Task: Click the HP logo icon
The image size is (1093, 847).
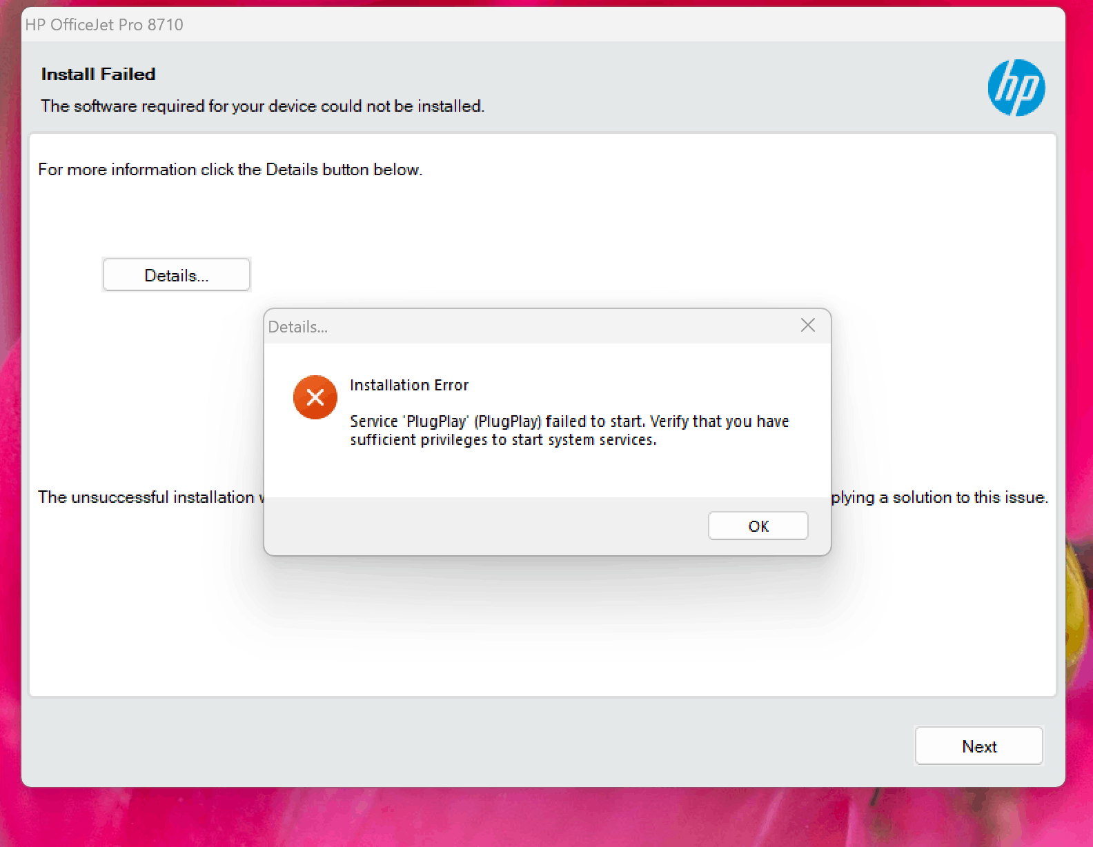Action: (x=1016, y=88)
